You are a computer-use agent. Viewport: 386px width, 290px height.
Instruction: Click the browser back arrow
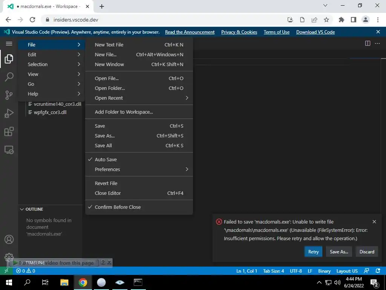(8, 20)
